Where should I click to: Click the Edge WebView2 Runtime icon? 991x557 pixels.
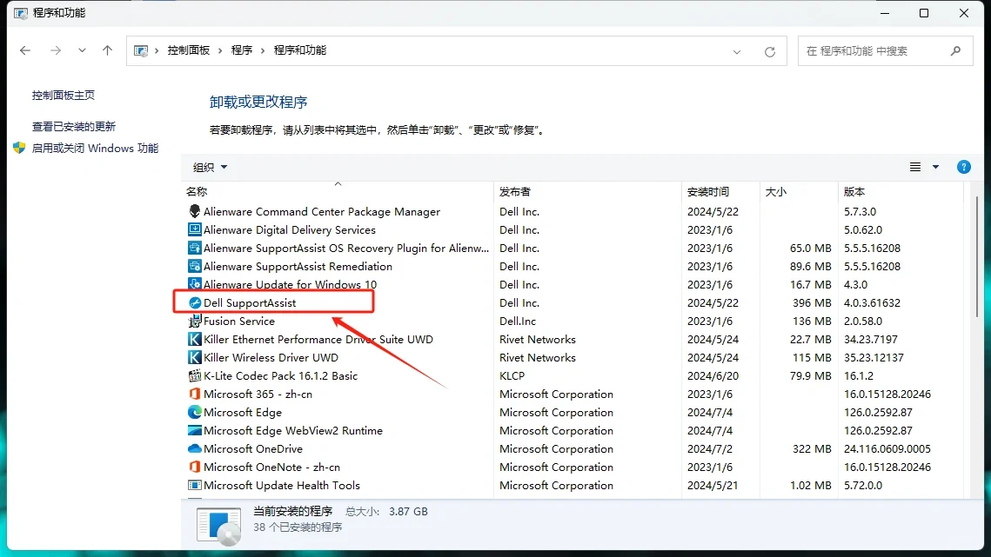click(x=195, y=431)
